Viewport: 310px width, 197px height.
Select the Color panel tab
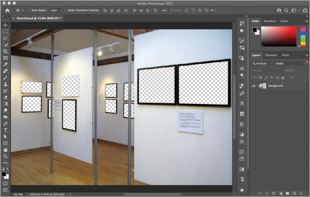coord(255,21)
